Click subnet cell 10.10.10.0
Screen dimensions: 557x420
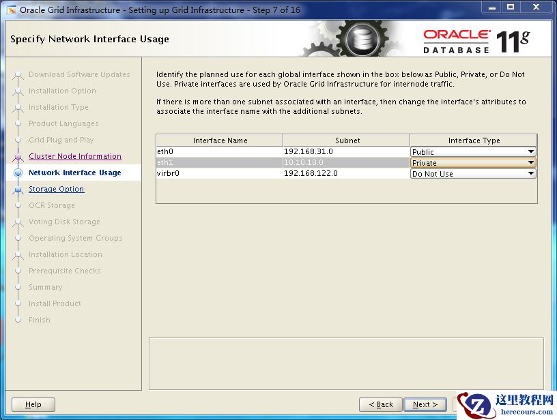tap(346, 162)
